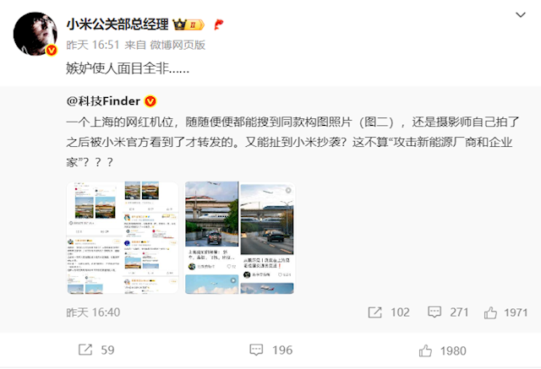The width and height of the screenshot is (541, 369).
Task: Click the repost icon showing 59
Action: tap(96, 350)
